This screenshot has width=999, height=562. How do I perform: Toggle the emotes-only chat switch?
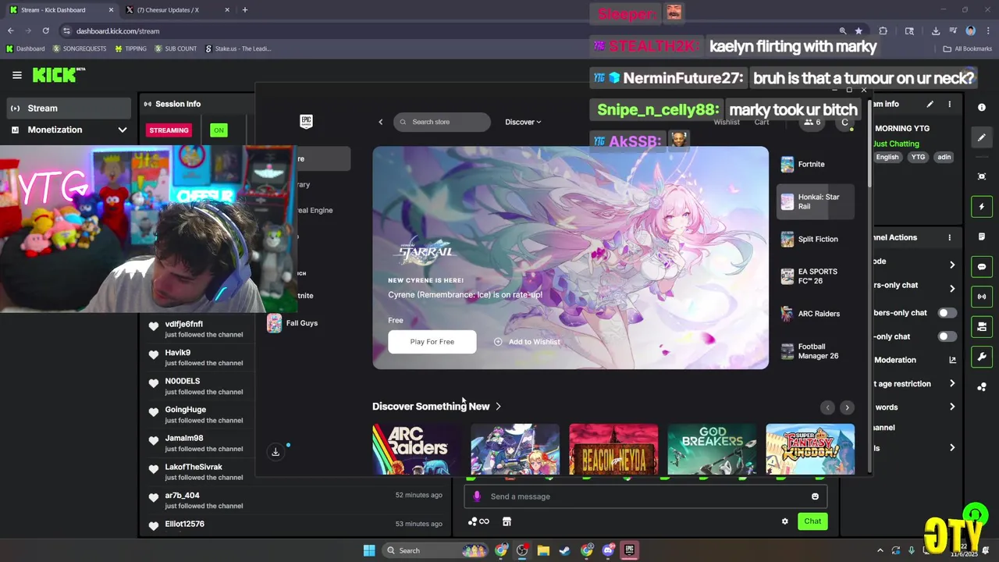tap(947, 336)
